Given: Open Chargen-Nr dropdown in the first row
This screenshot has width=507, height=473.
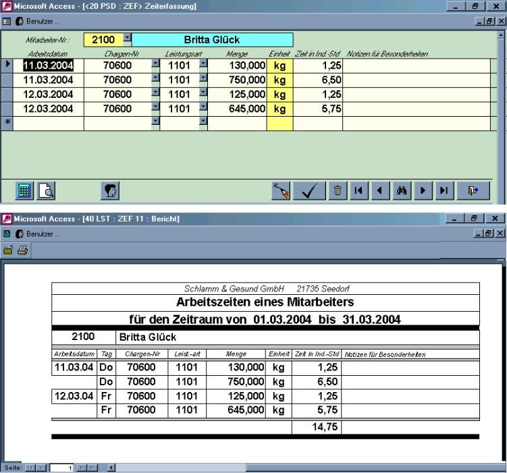Looking at the screenshot, I should pyautogui.click(x=155, y=65).
